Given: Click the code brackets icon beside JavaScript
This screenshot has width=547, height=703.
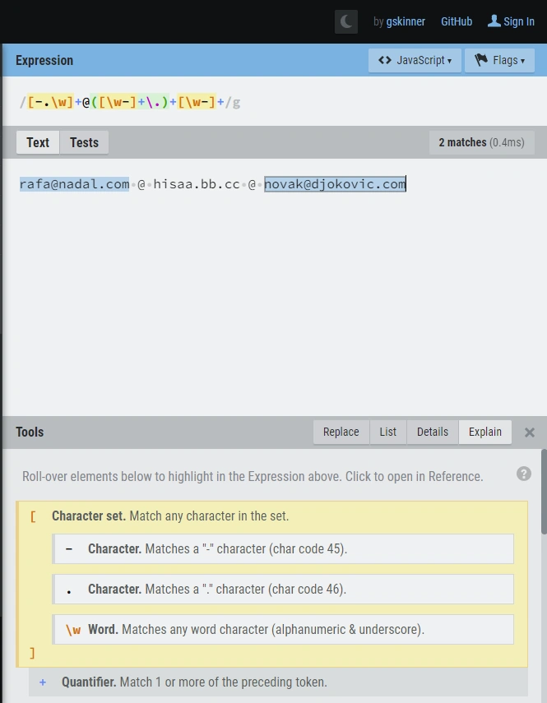Looking at the screenshot, I should (x=385, y=60).
